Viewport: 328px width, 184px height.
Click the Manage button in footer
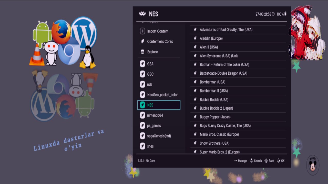pyautogui.click(x=240, y=161)
